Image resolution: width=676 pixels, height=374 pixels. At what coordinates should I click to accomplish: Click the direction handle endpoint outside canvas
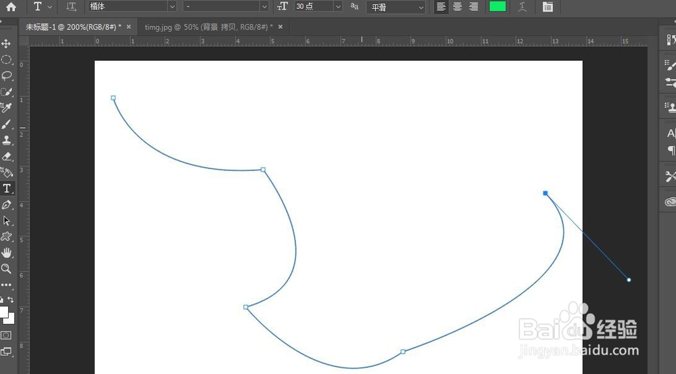[x=629, y=280]
